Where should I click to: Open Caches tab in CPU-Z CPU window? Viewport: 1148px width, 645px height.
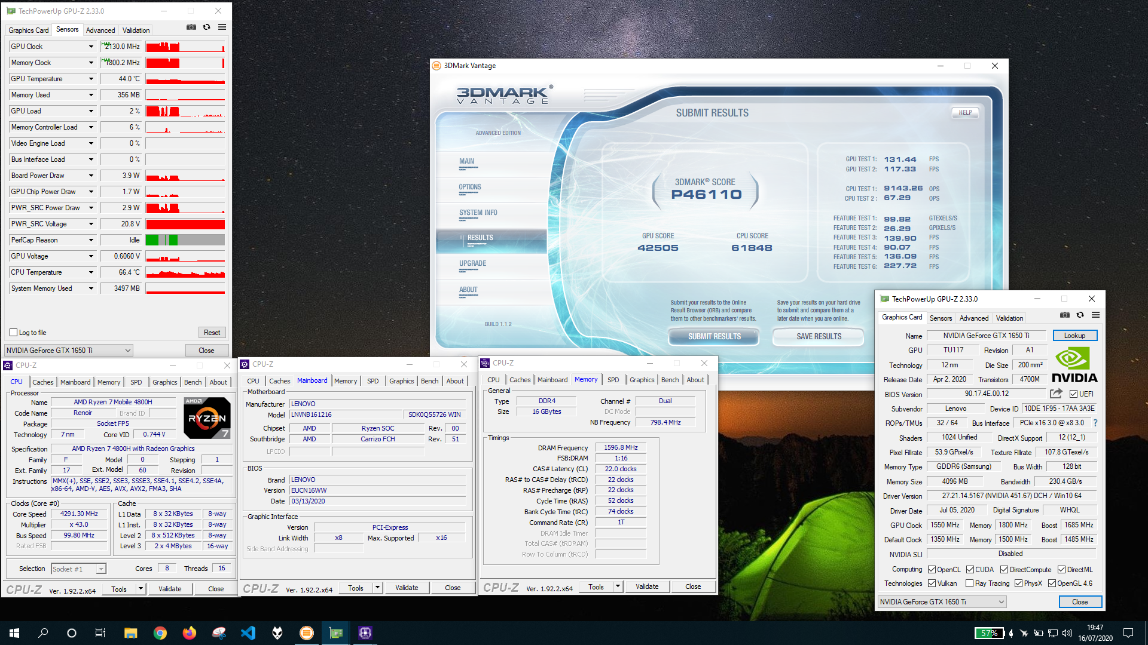(x=43, y=382)
